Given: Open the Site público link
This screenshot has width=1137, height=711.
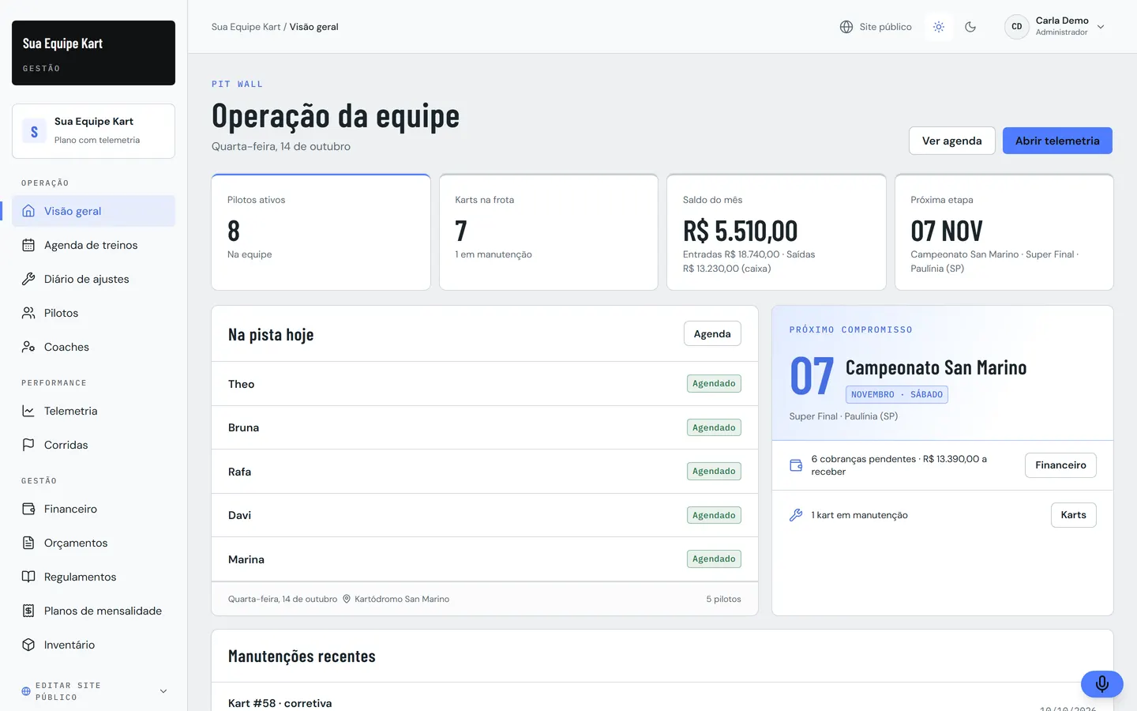Looking at the screenshot, I should coord(876,27).
